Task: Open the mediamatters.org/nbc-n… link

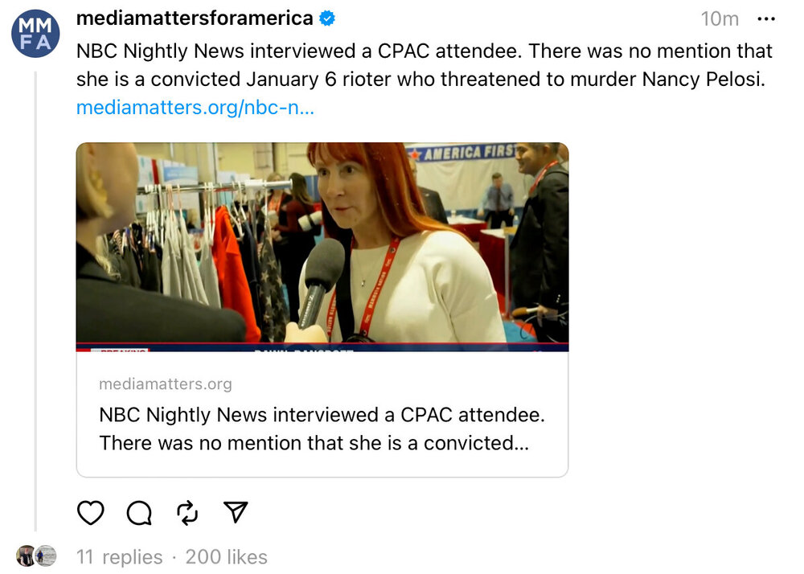Action: point(195,108)
